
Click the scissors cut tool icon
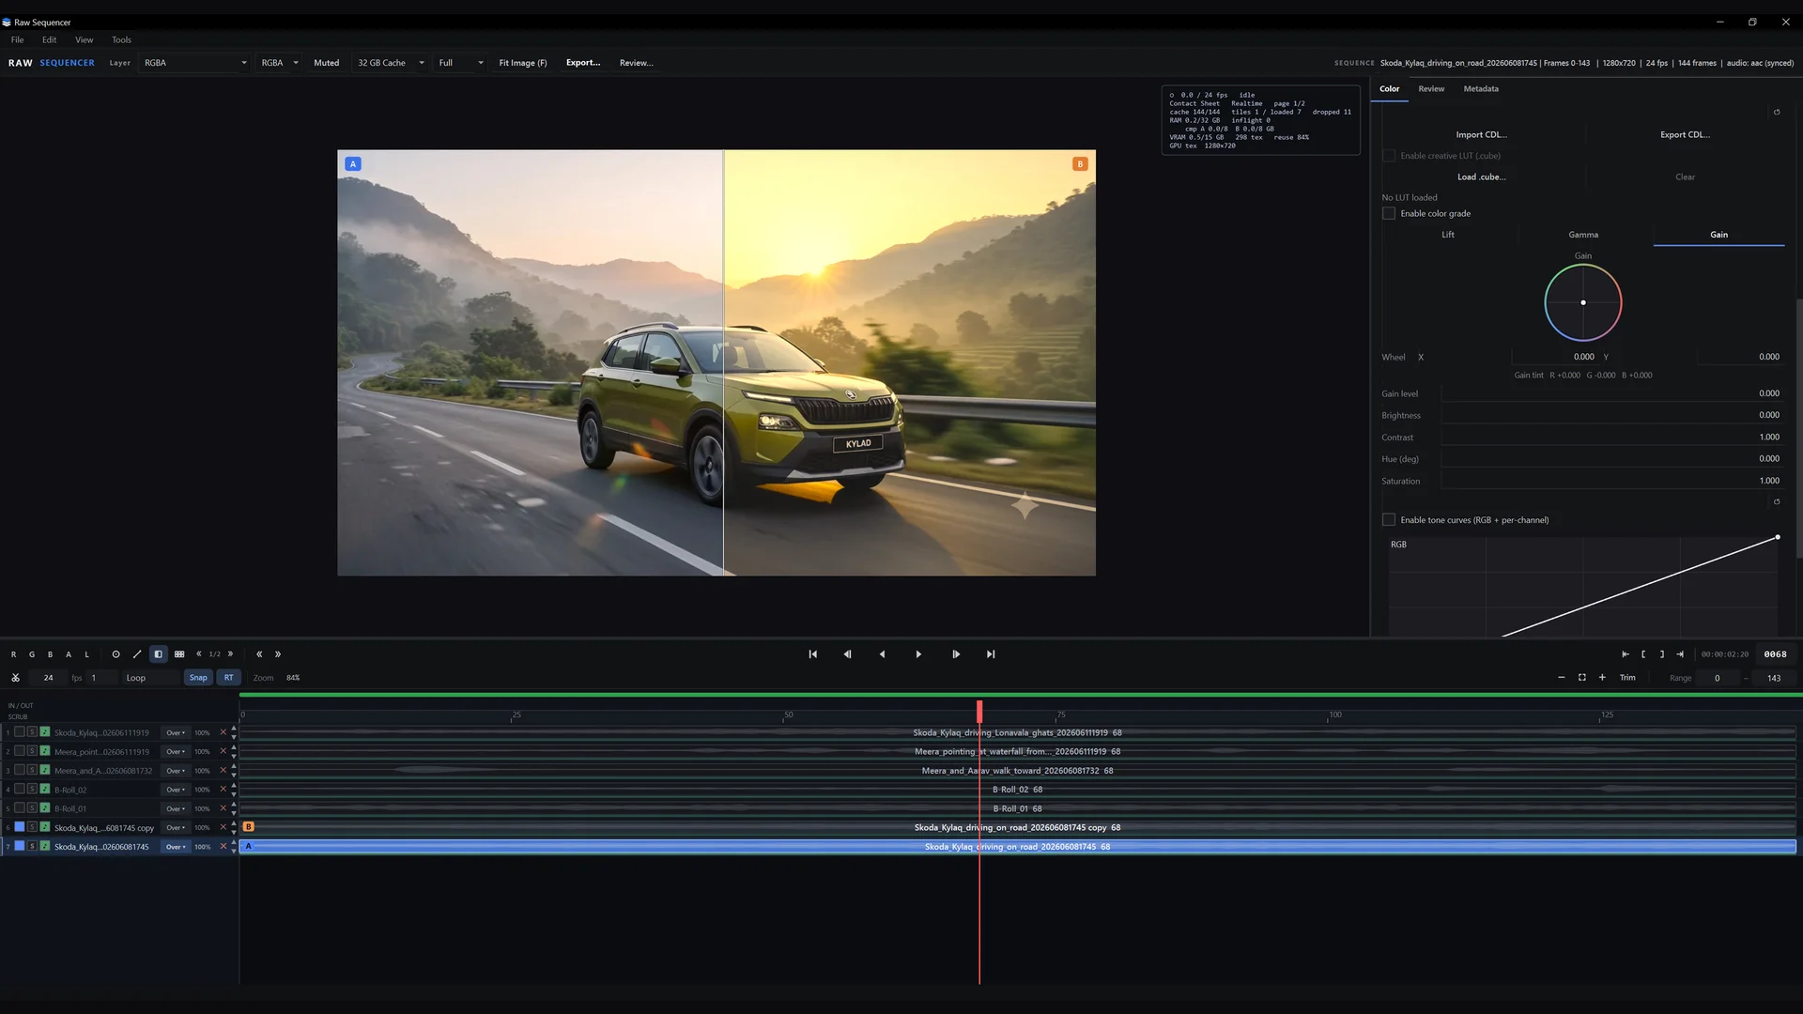pyautogui.click(x=16, y=678)
